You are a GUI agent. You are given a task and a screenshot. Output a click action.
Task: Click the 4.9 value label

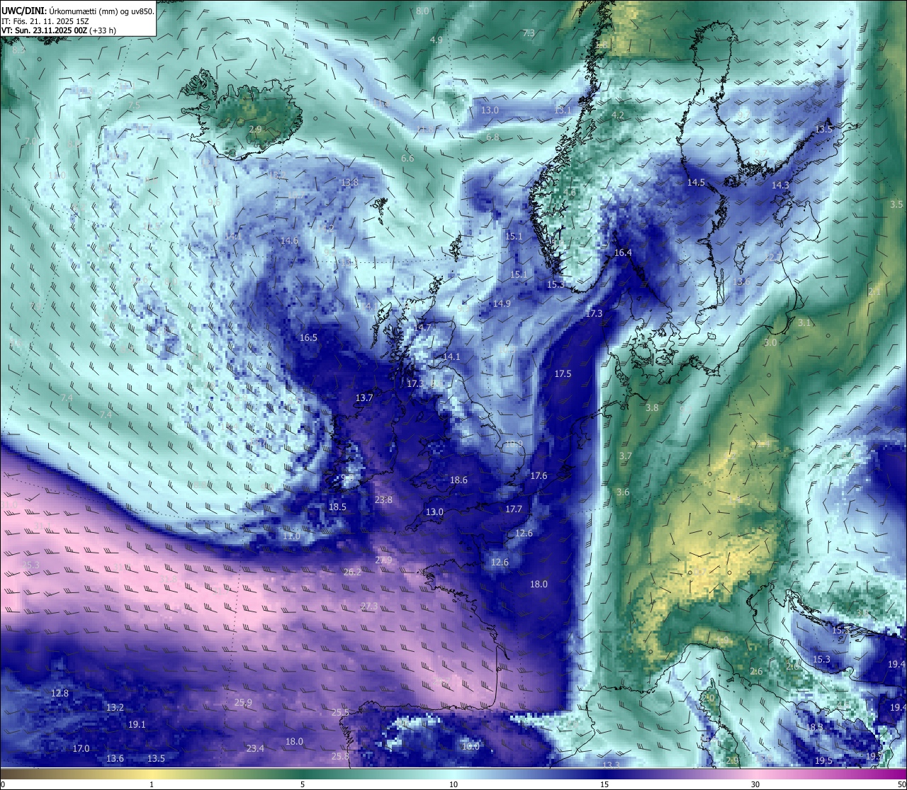[436, 40]
